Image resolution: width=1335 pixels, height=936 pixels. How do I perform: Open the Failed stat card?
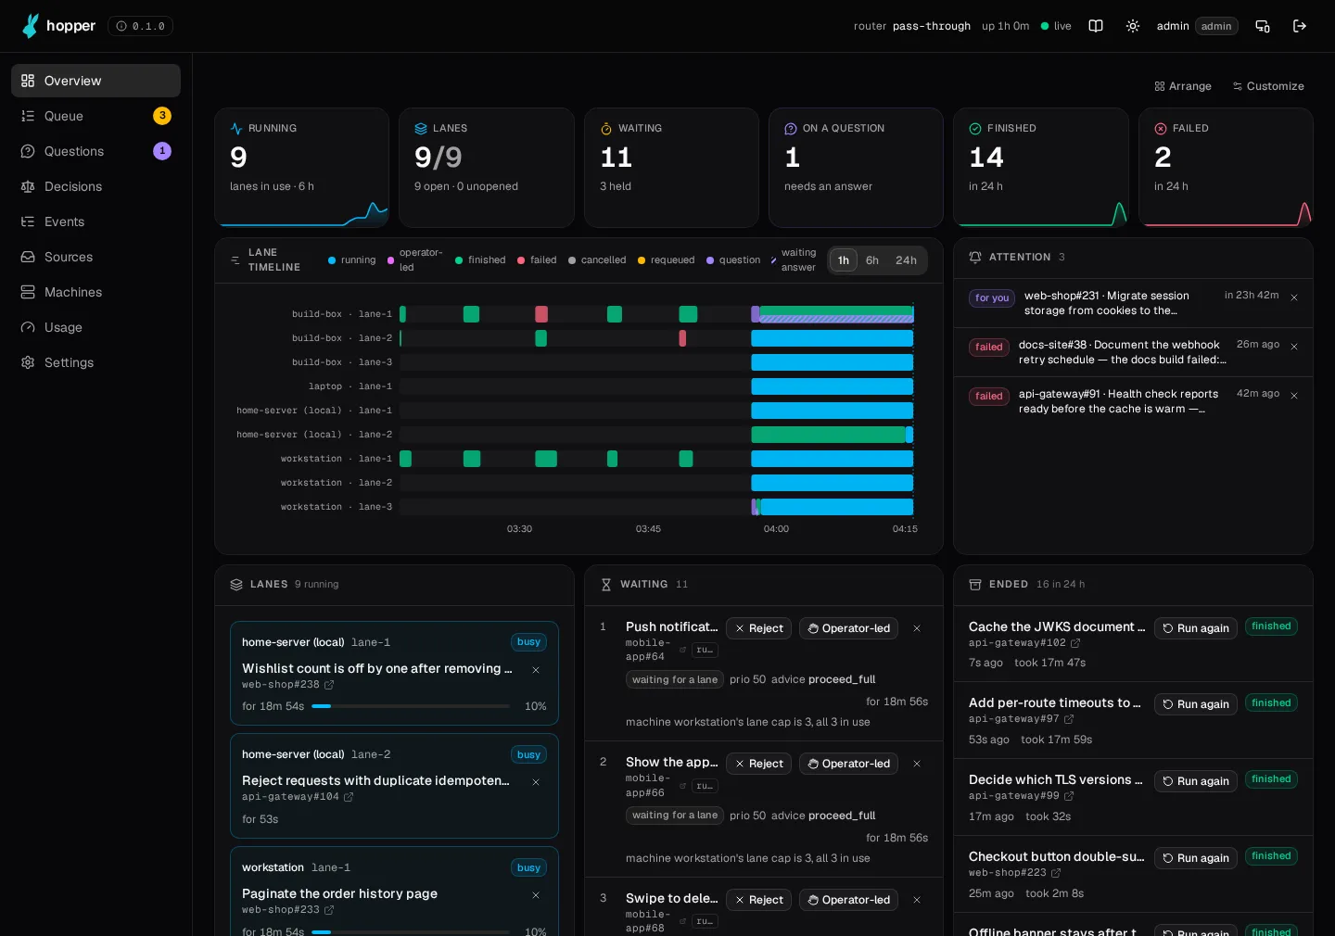click(x=1226, y=168)
